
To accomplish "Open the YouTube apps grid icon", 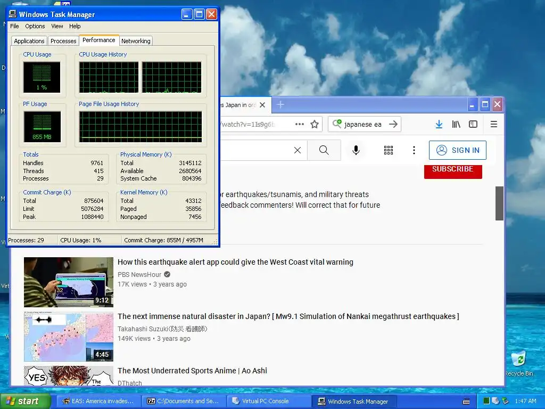I will 388,150.
